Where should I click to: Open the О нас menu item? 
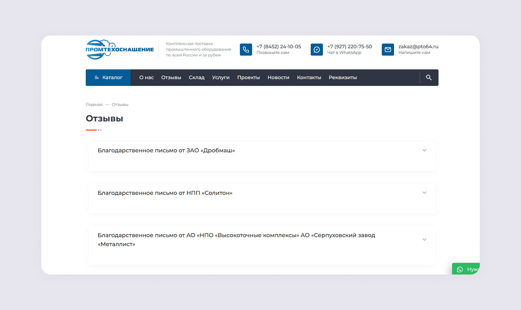[x=146, y=77]
